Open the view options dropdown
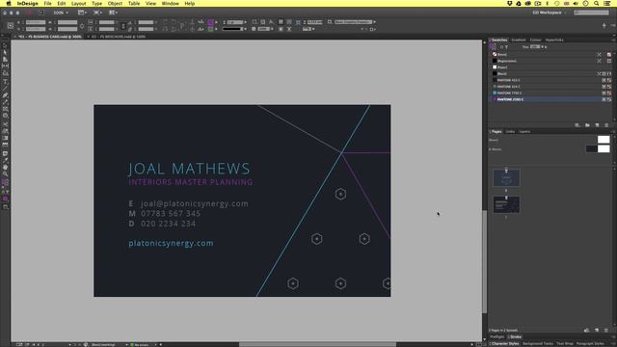617x347 pixels. tap(82, 13)
